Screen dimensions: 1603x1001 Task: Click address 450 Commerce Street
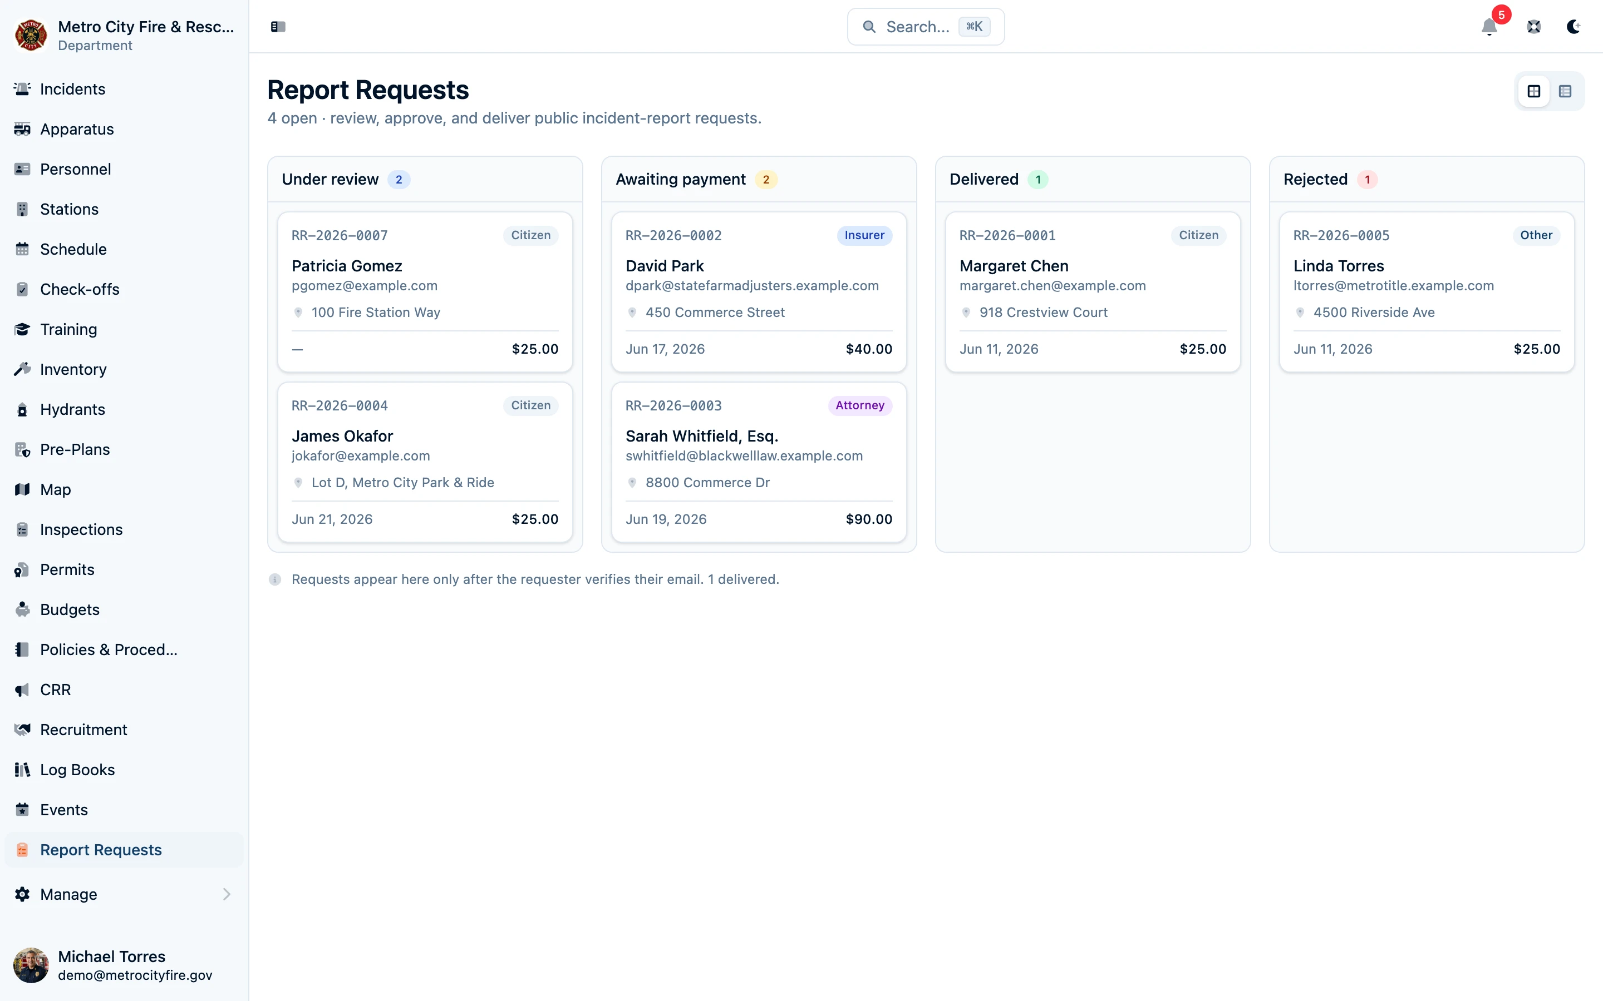pos(715,313)
